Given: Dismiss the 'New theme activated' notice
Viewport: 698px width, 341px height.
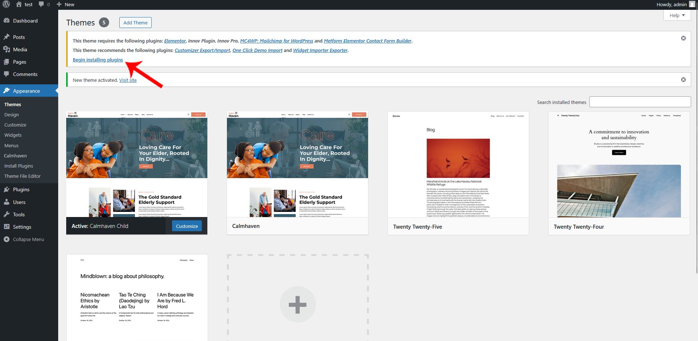Looking at the screenshot, I should pos(683,80).
